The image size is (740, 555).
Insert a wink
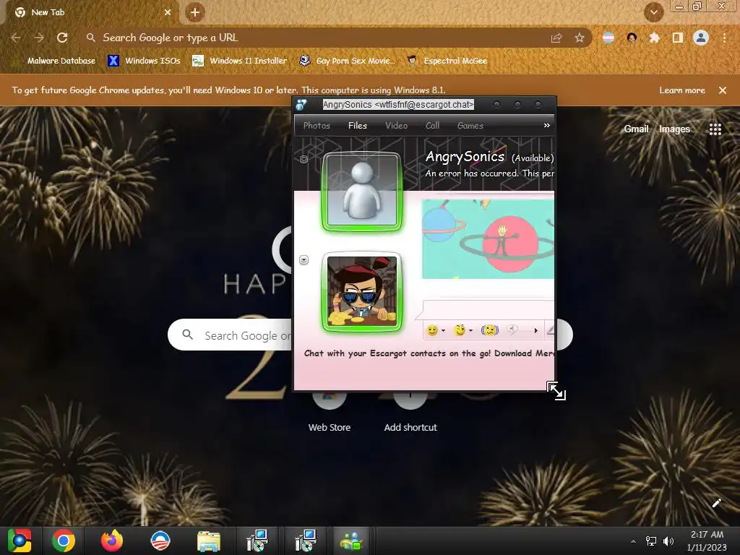(459, 330)
